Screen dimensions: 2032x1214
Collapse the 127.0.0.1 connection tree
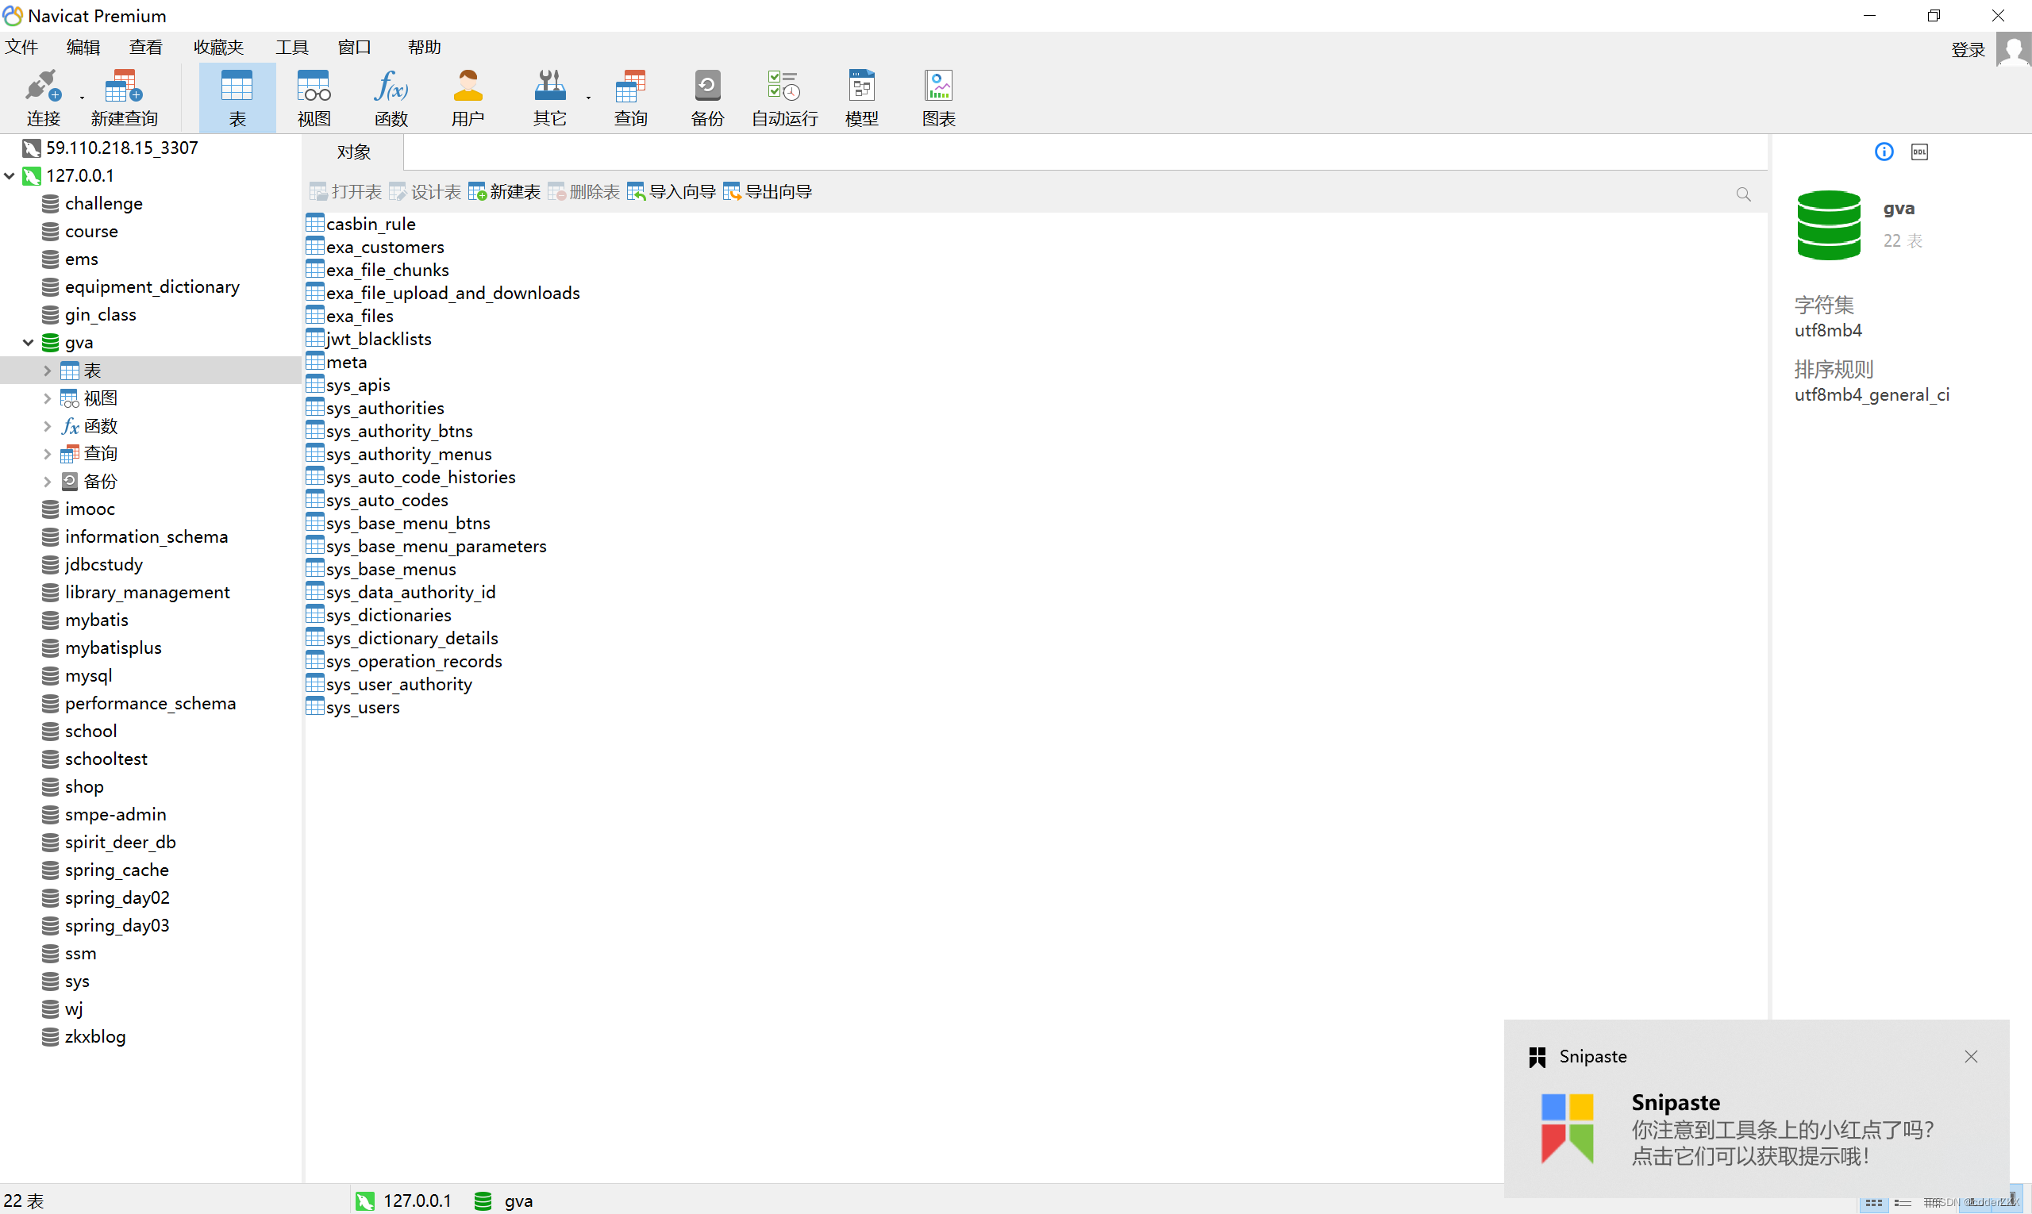[10, 176]
